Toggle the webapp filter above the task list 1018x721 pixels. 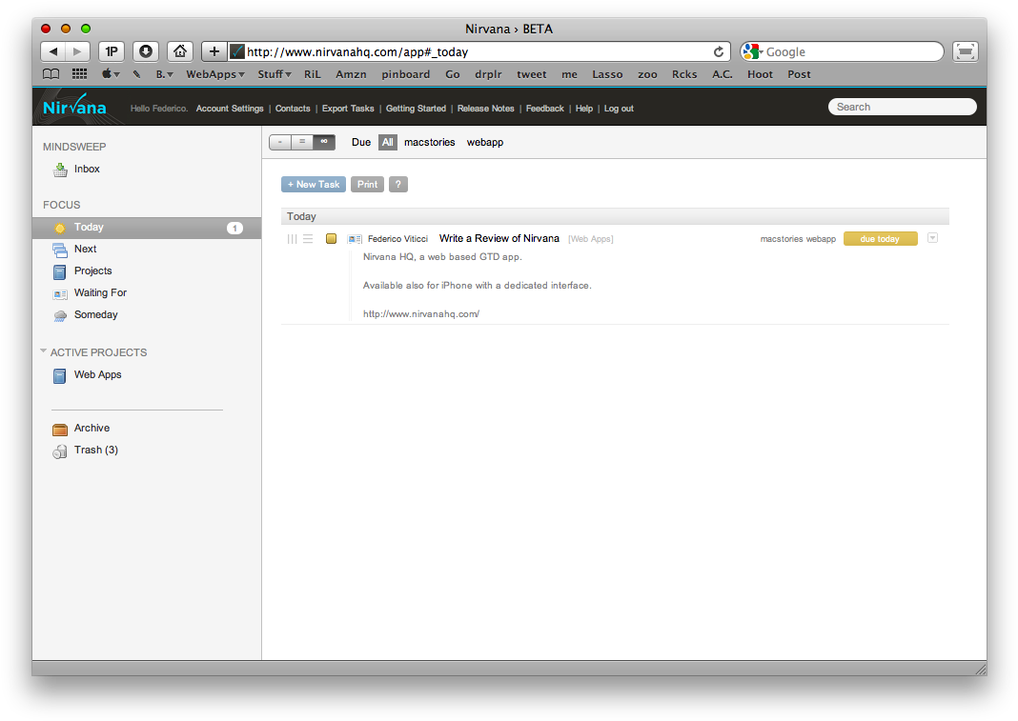click(x=485, y=142)
